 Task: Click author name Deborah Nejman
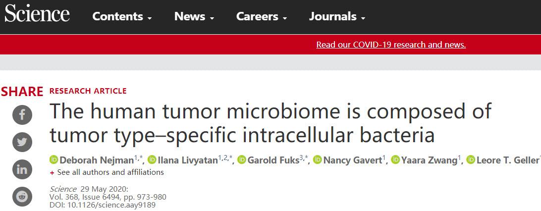click(97, 160)
